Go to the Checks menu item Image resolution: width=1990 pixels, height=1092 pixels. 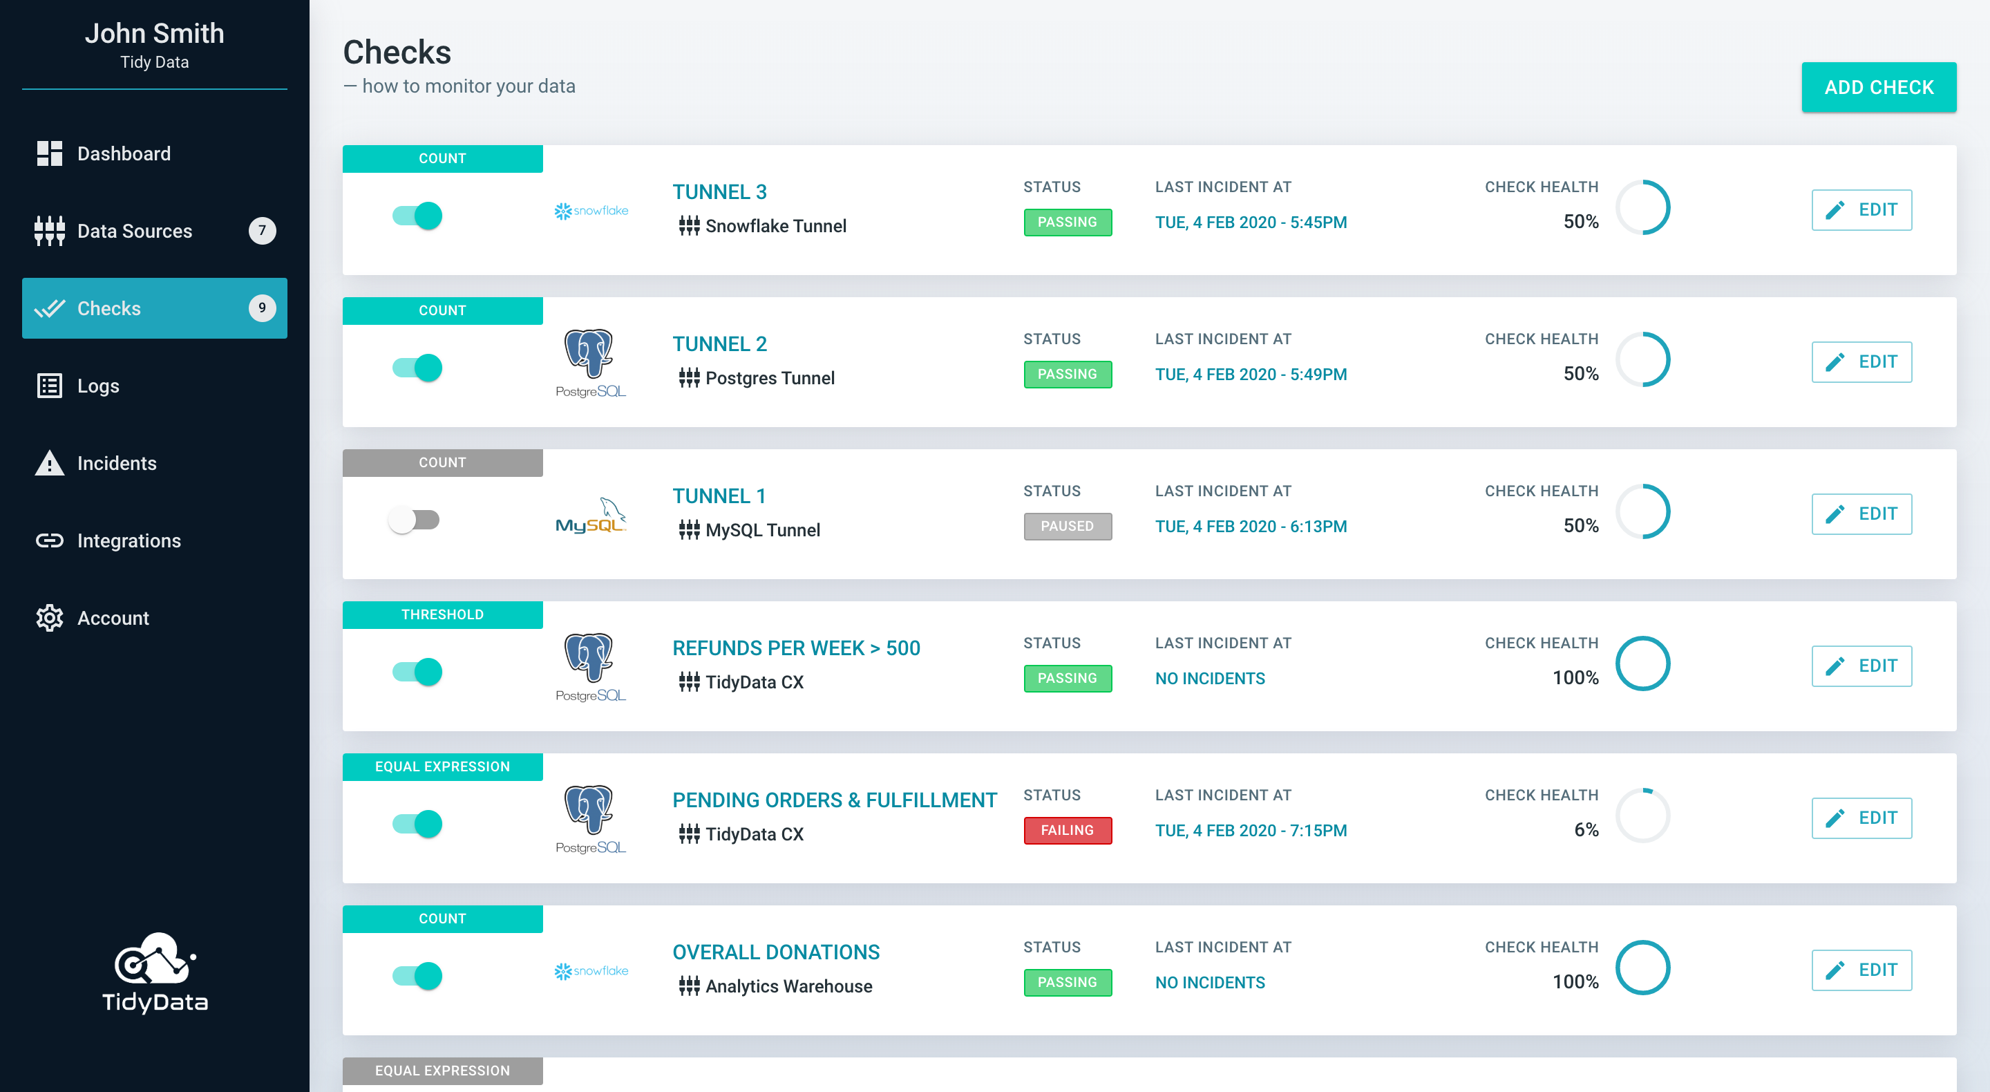[x=155, y=308]
